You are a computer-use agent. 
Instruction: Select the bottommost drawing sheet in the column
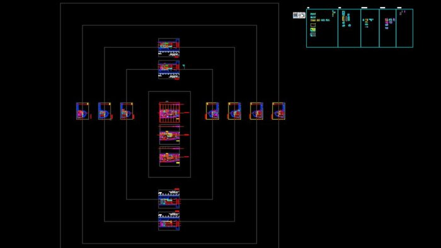(x=169, y=221)
